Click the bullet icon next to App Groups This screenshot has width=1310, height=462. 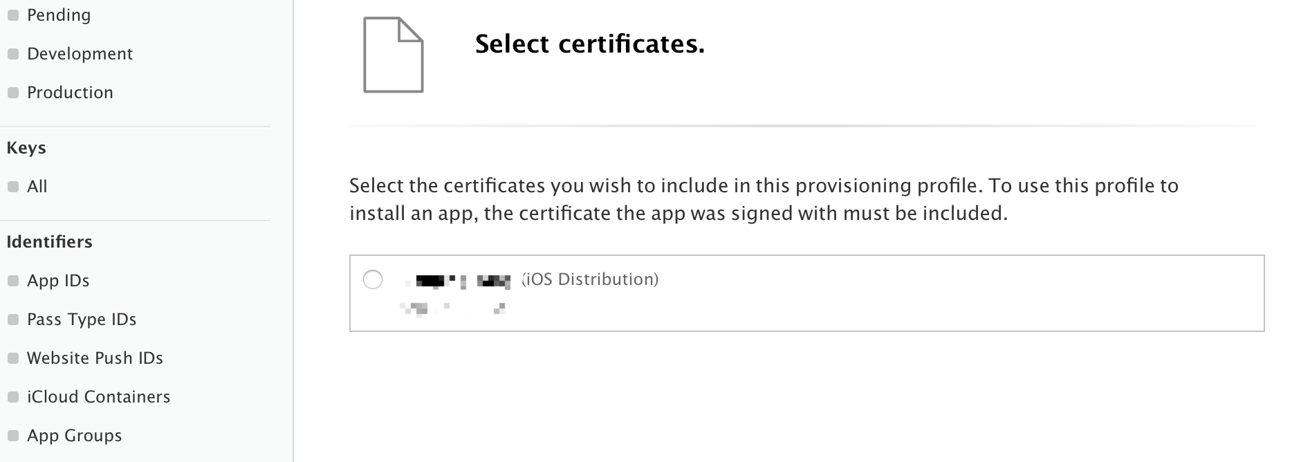click(12, 436)
